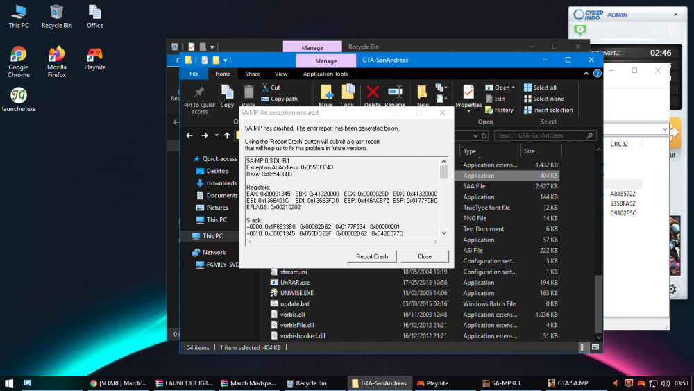Open Properties dropdown arrow
Screen dimensions: 694x391
(468, 111)
